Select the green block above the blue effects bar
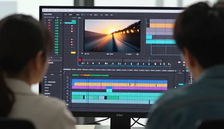Viewport: 224px width, 129px height. click(74, 21)
